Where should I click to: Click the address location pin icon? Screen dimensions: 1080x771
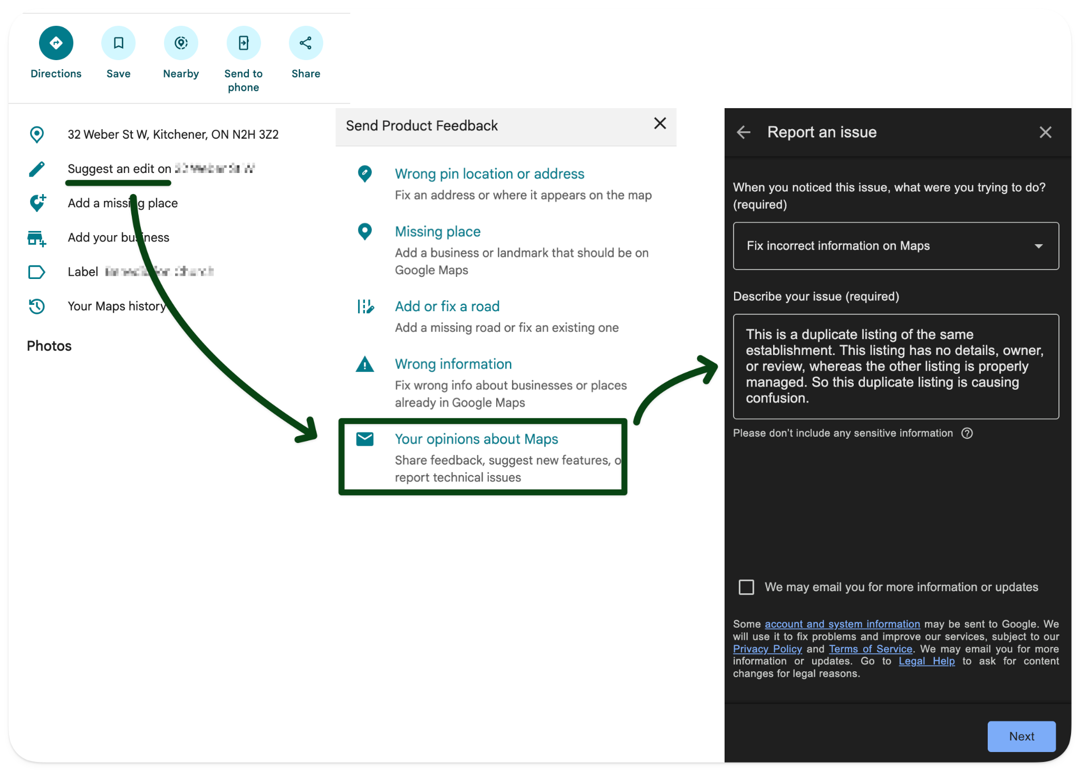37,134
